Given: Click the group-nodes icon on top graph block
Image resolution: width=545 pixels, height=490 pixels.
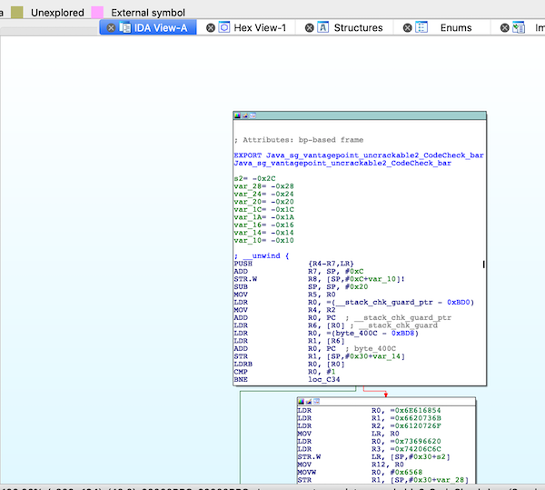Looking at the screenshot, I should tap(253, 115).
